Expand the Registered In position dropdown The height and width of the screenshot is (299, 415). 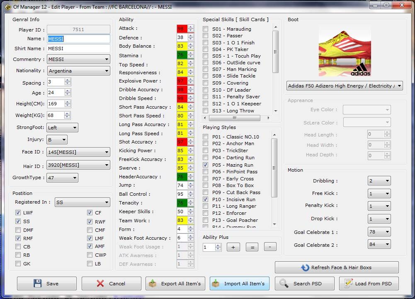point(82,202)
